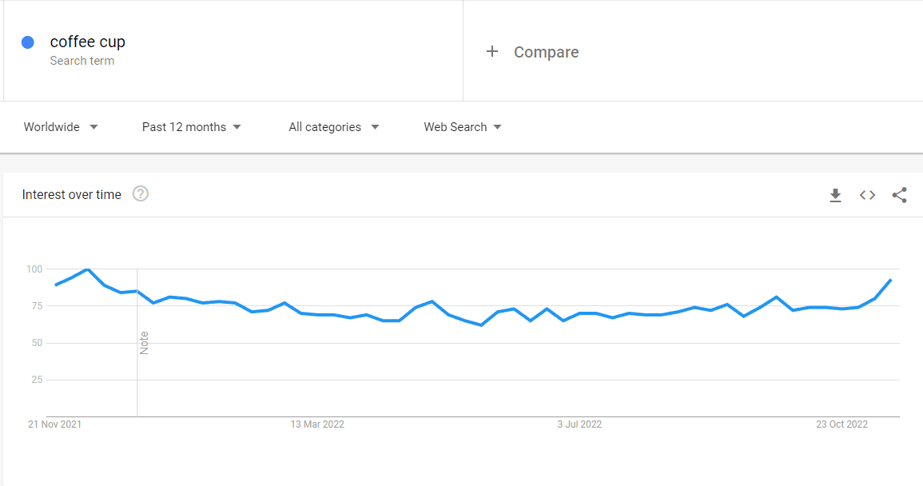Click the 23 Oct 2022 axis label
Viewport: 923px width, 486px height.
[841, 424]
